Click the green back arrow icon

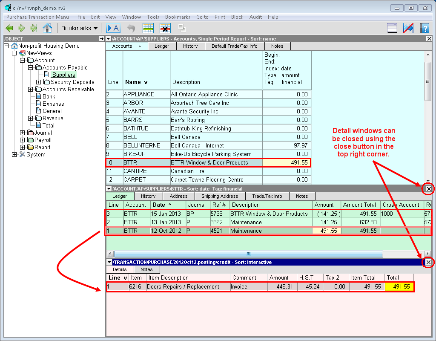pos(9,28)
